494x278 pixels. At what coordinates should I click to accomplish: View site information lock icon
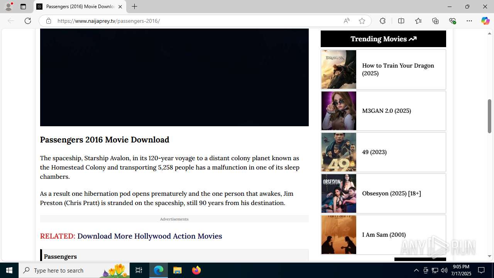48,21
